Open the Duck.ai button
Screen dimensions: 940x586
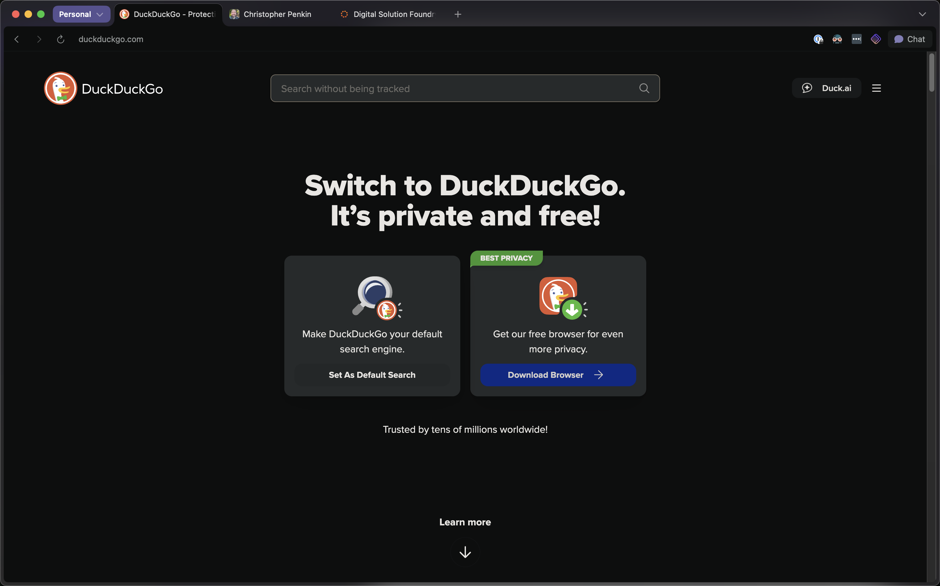click(x=826, y=88)
